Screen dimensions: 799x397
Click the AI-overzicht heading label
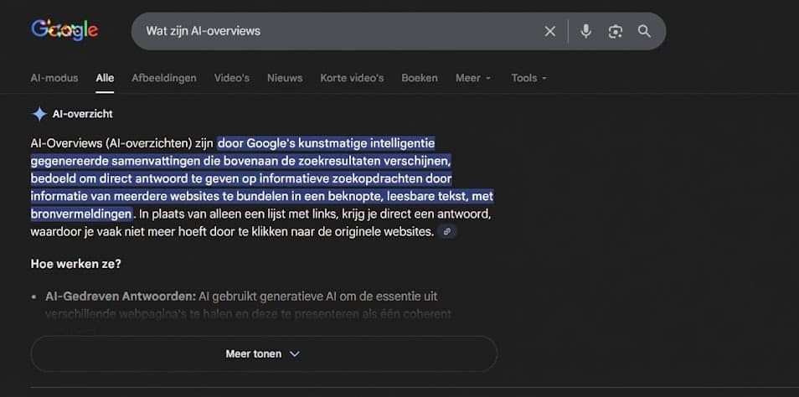click(x=83, y=114)
